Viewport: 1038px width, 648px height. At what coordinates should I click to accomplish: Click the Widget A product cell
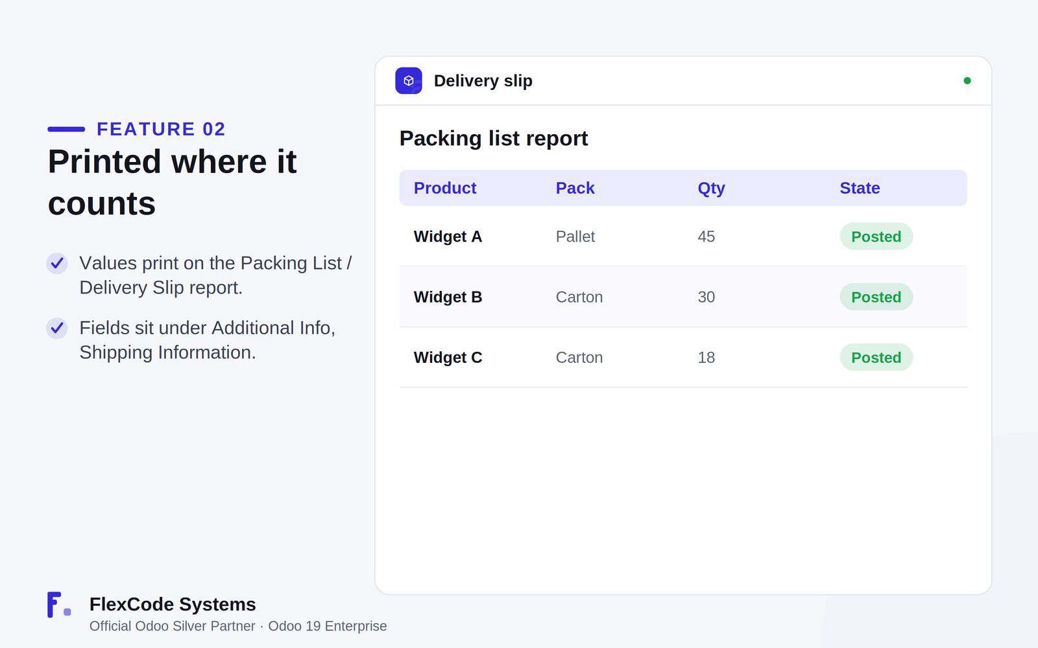point(448,237)
